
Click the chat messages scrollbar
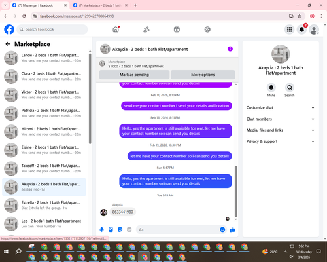pyautogui.click(x=235, y=191)
